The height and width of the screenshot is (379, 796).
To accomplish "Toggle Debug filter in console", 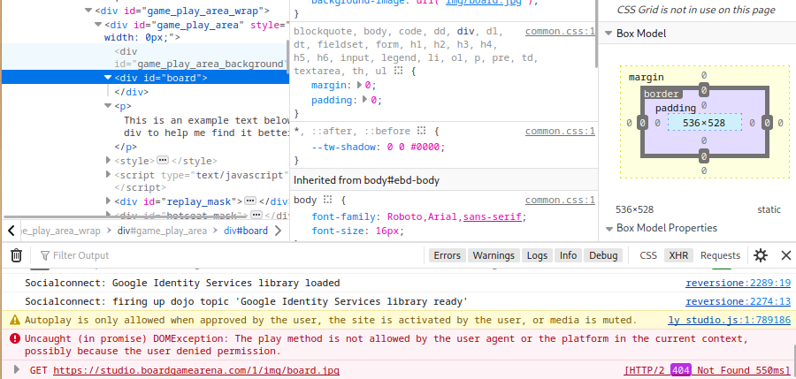I will tap(603, 255).
